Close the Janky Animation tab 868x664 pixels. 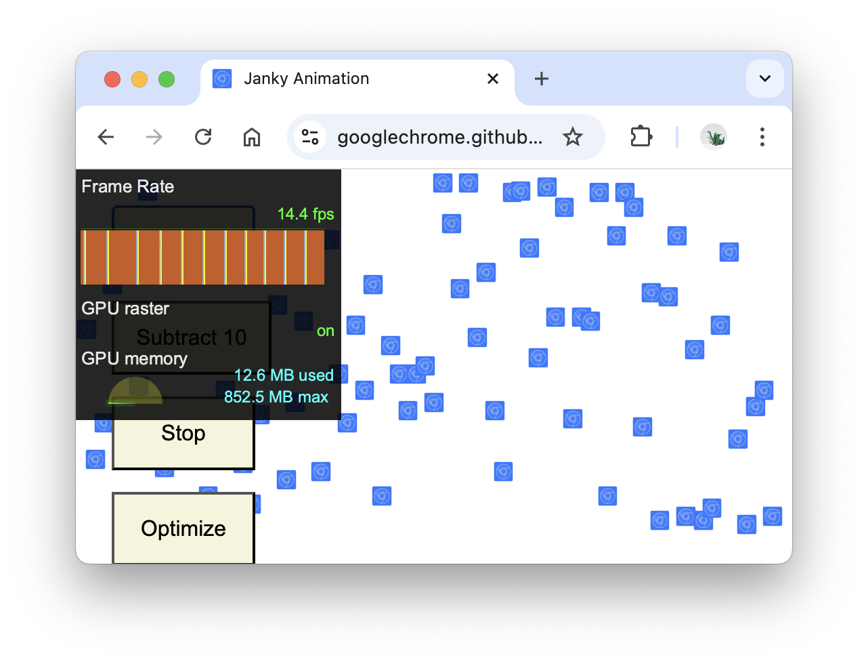(493, 79)
